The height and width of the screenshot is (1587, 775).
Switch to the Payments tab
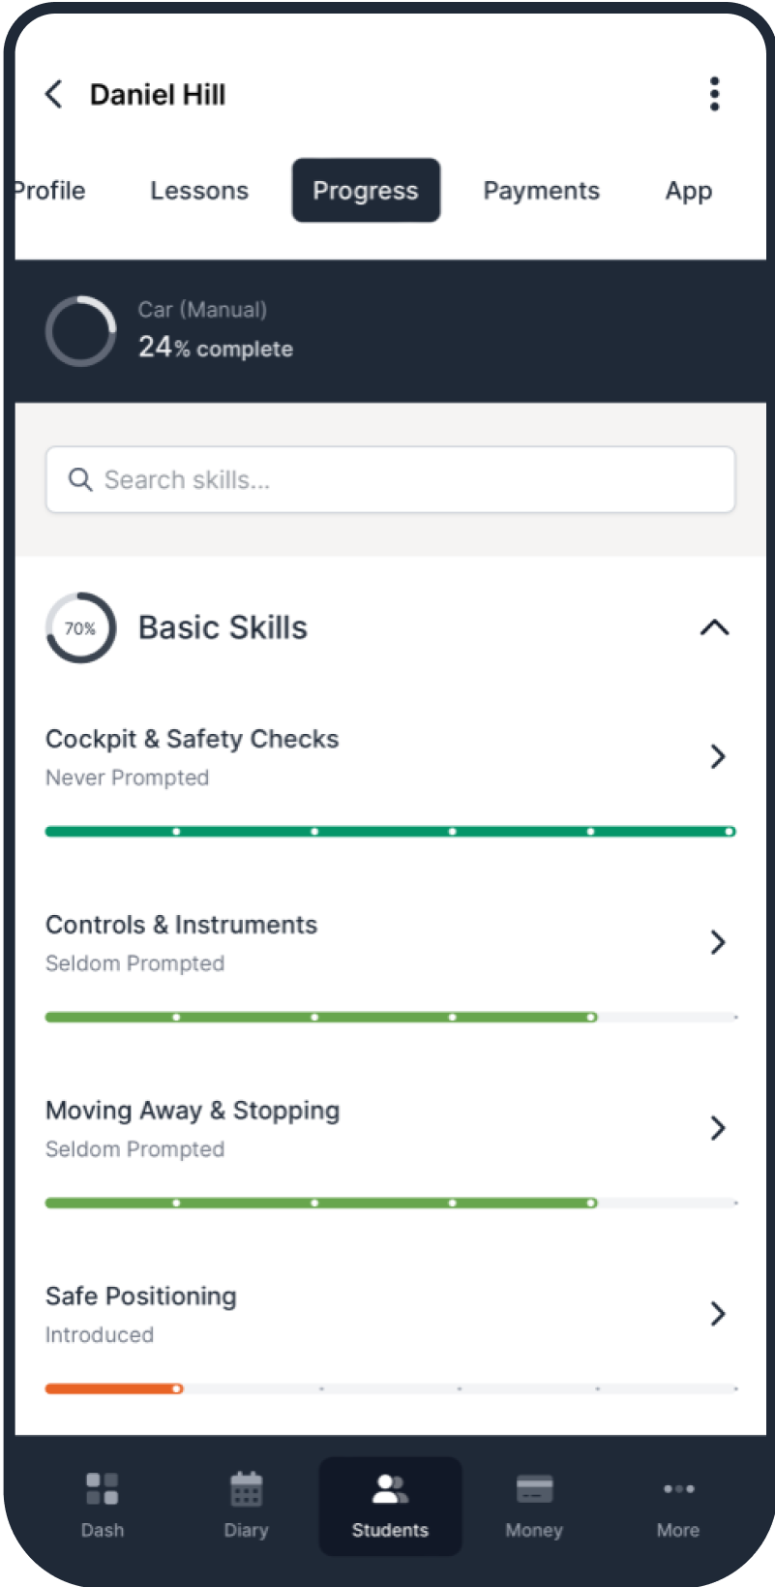pos(541,191)
